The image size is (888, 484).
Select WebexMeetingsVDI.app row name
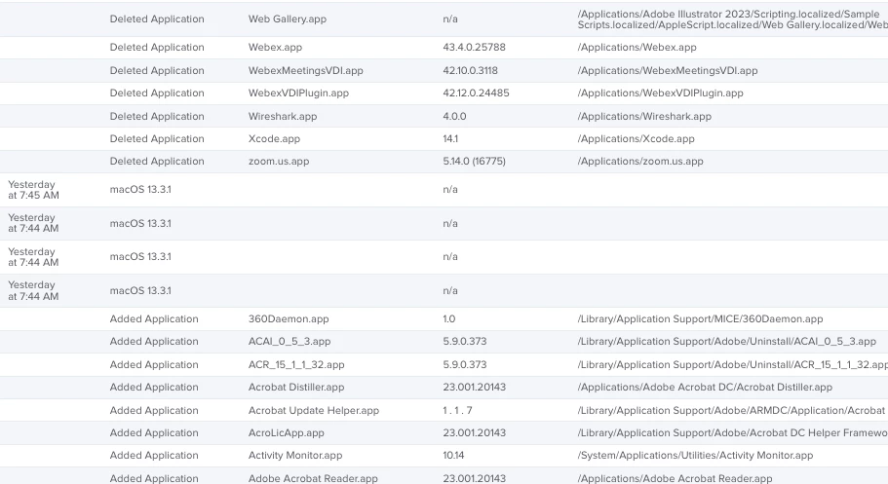pos(305,71)
